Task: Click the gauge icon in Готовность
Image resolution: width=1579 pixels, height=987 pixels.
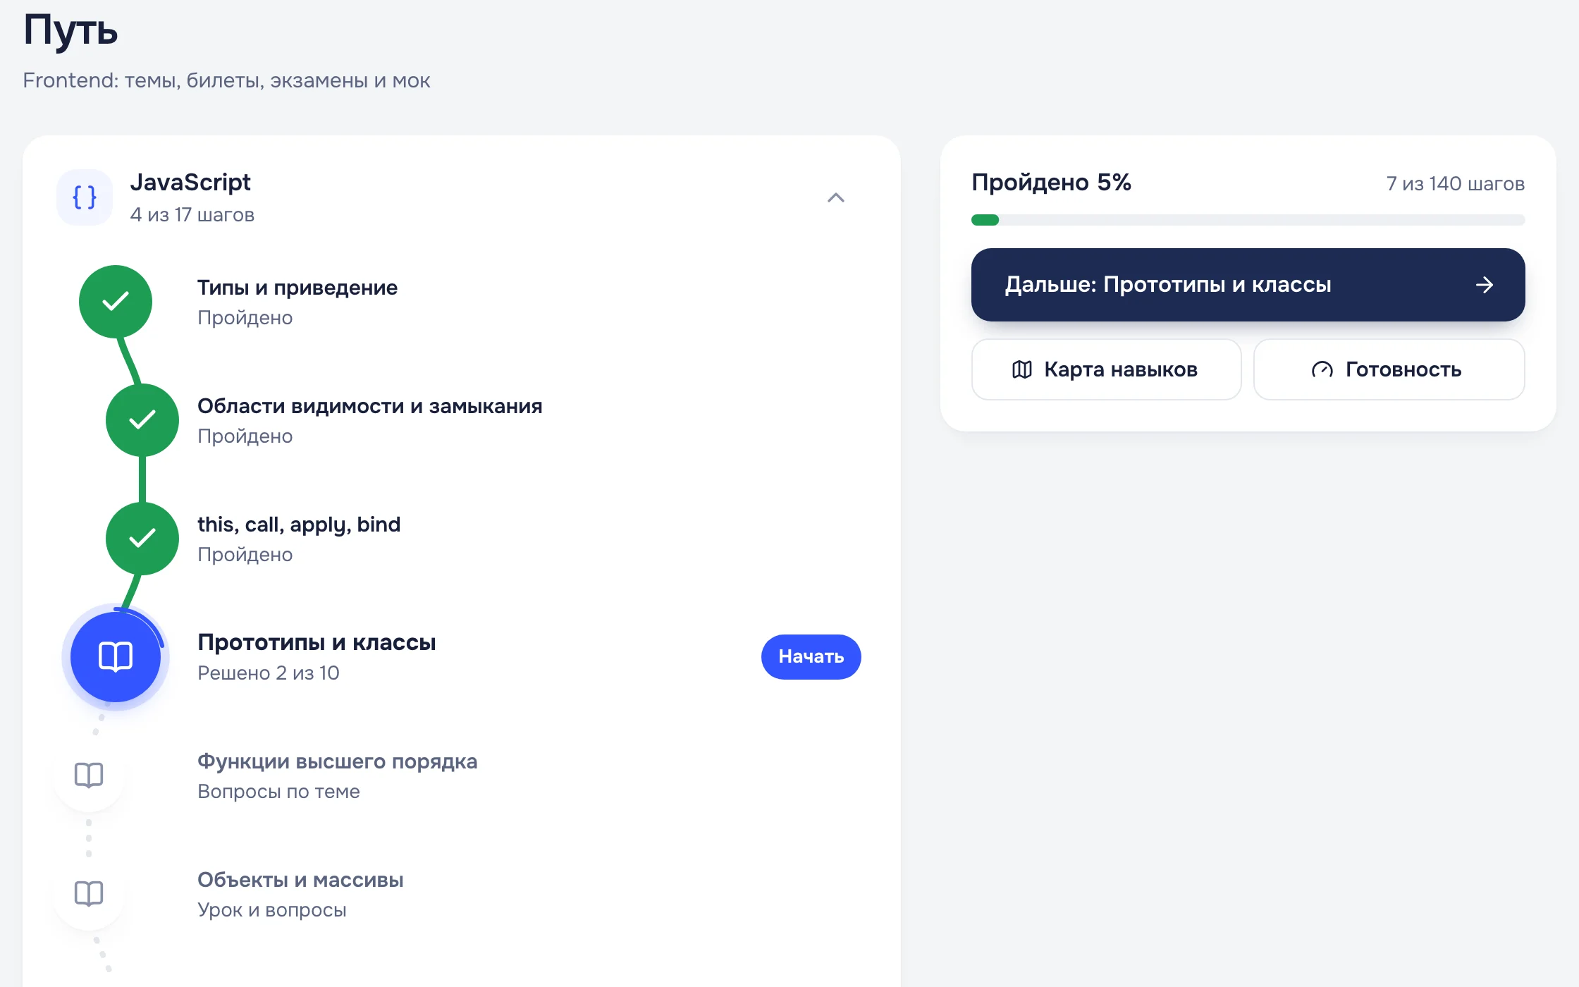Action: 1322,369
